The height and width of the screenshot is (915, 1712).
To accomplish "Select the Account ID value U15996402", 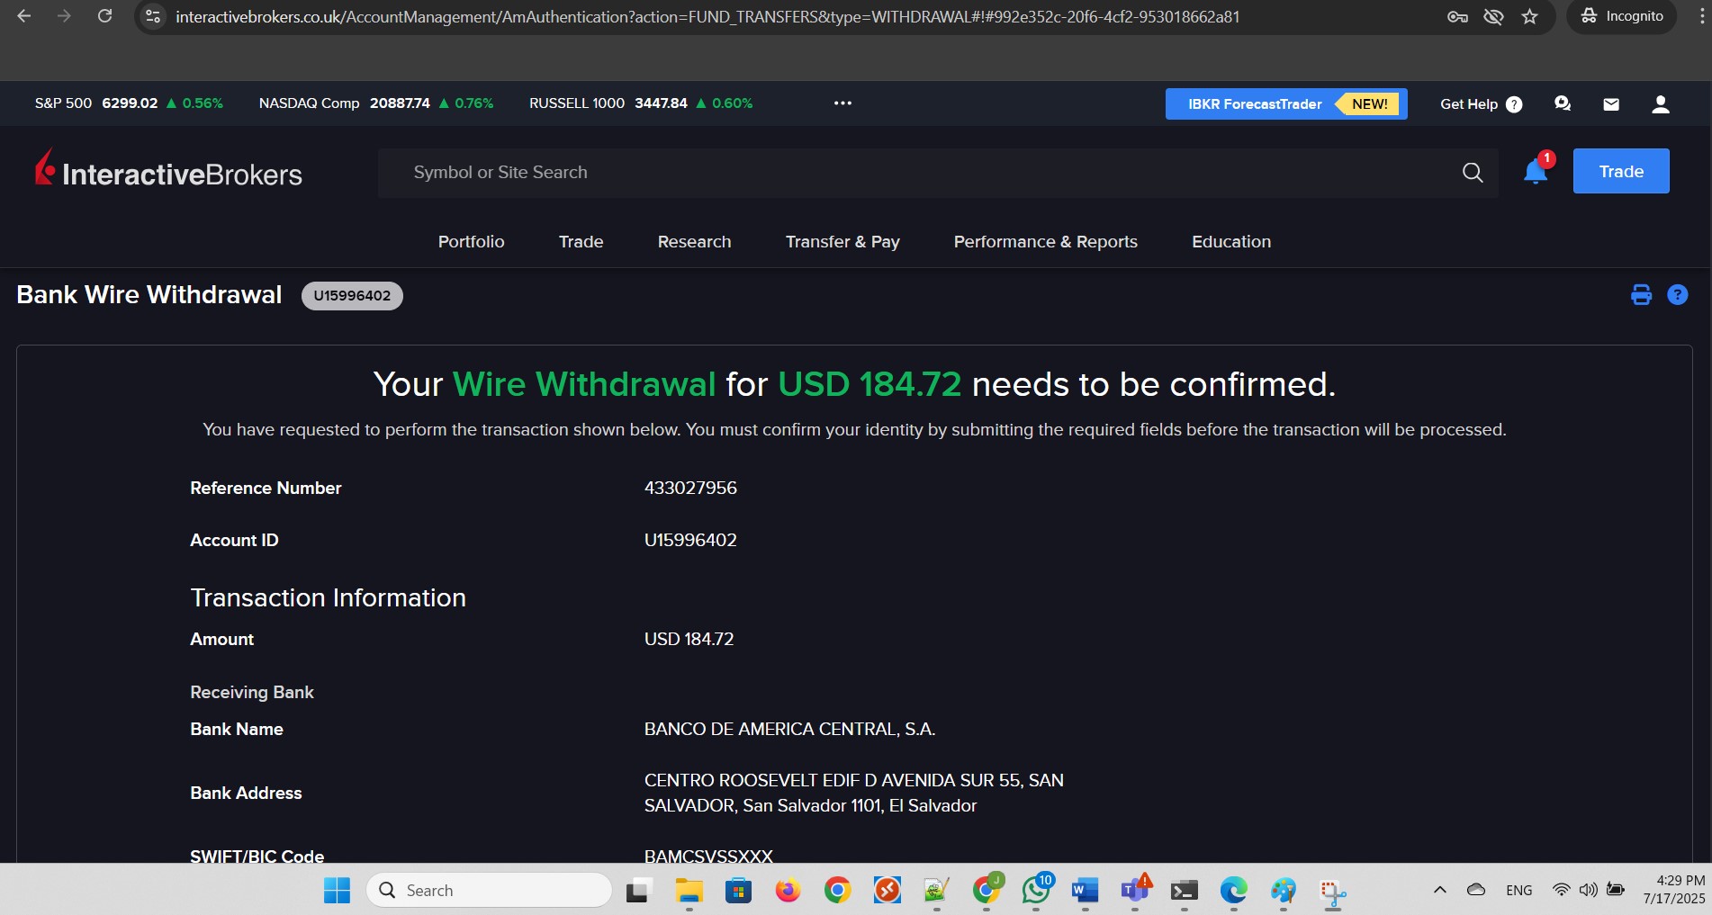I will pos(690,540).
